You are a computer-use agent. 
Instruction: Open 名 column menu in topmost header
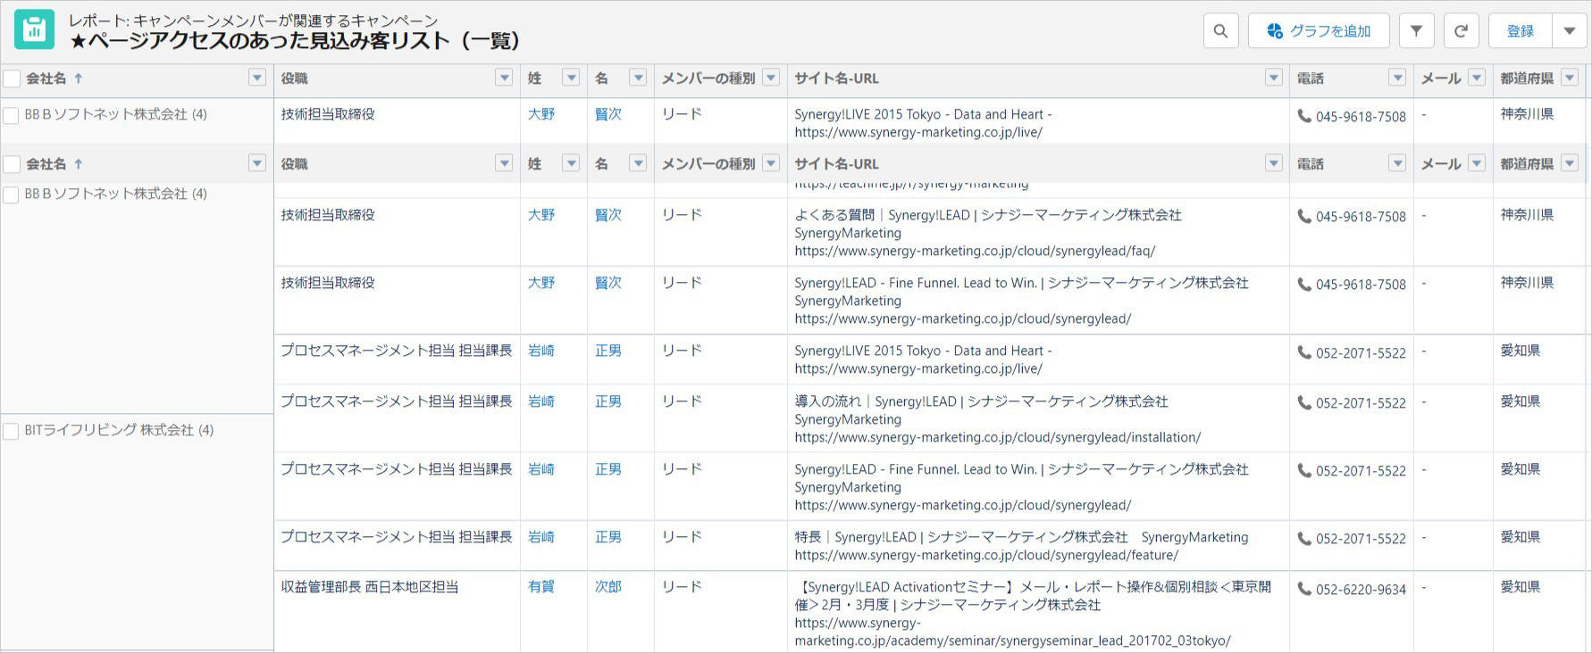point(638,78)
